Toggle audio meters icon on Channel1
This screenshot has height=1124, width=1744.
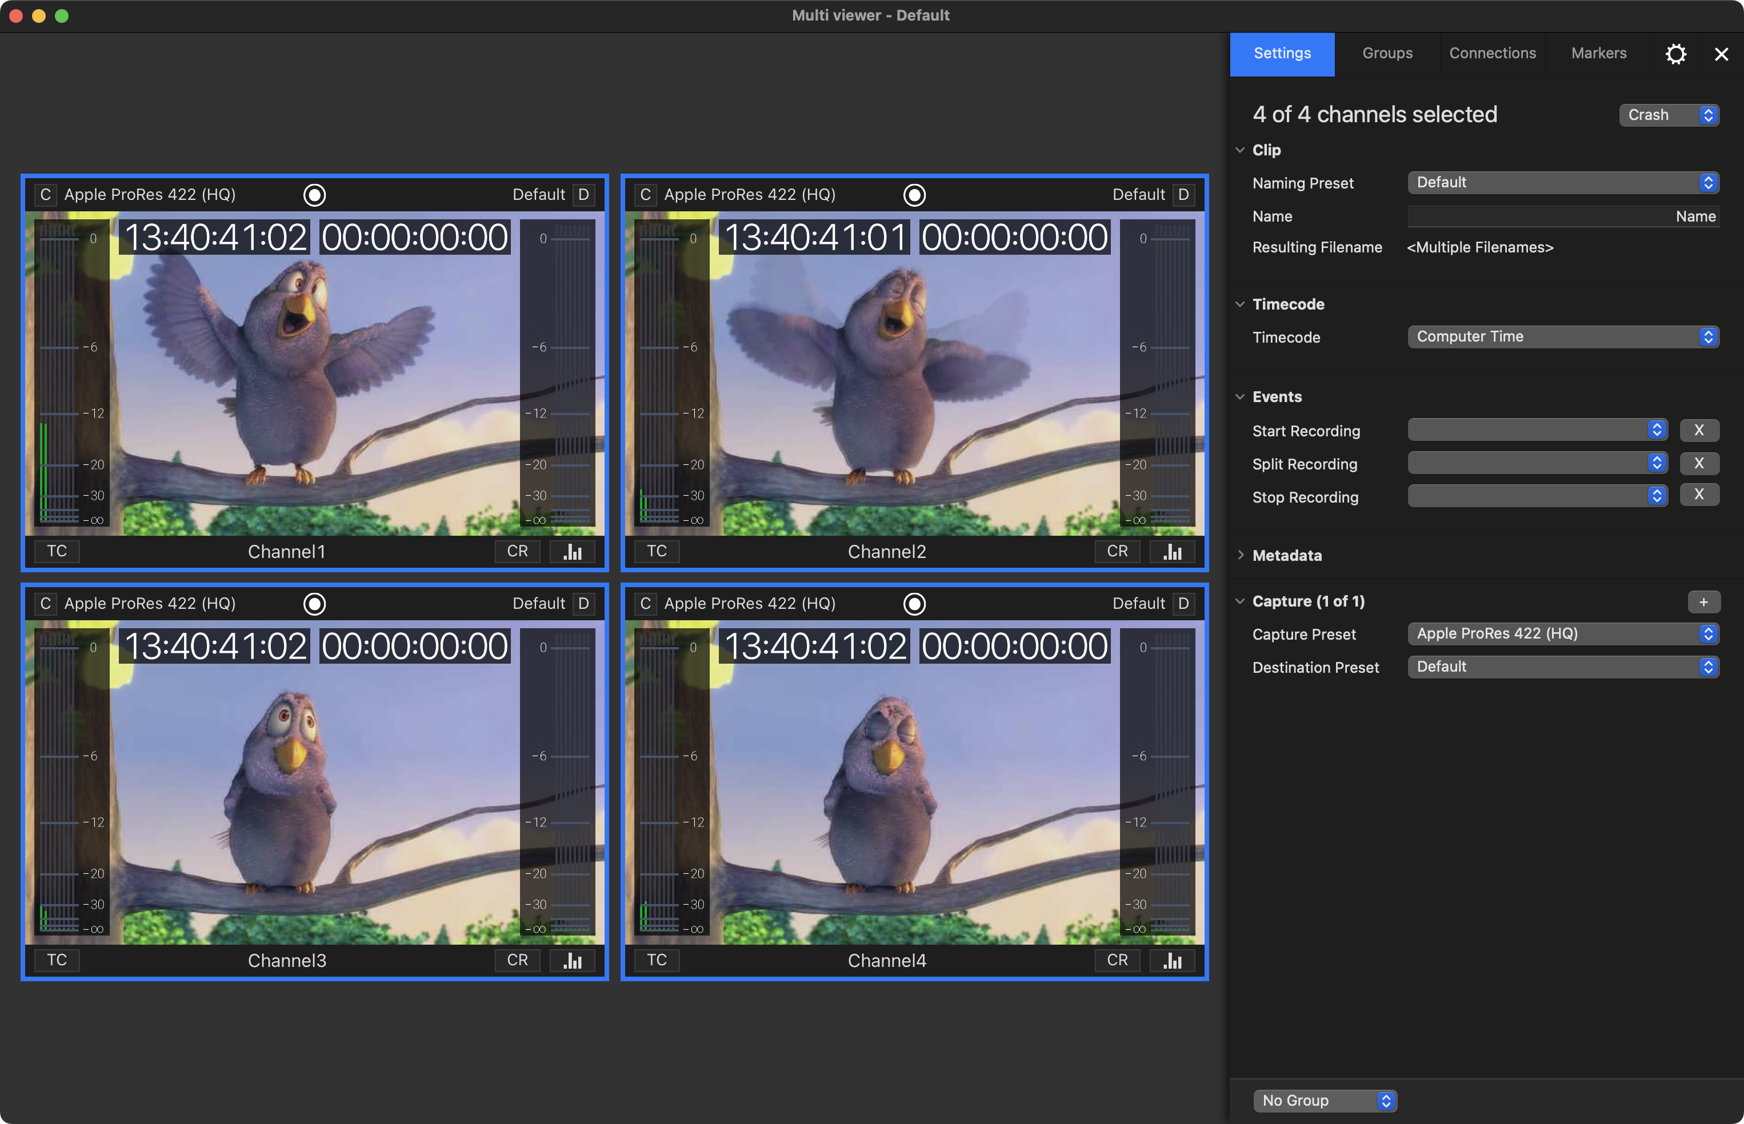point(573,552)
